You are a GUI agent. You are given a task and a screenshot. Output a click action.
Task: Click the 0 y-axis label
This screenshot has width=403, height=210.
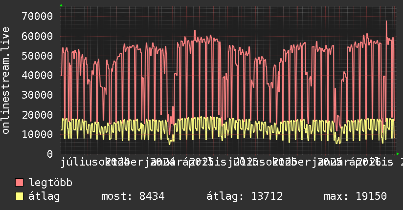click(50, 154)
